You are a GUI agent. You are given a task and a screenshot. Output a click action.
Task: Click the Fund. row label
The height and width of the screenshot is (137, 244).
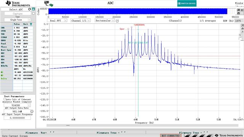click(3, 44)
